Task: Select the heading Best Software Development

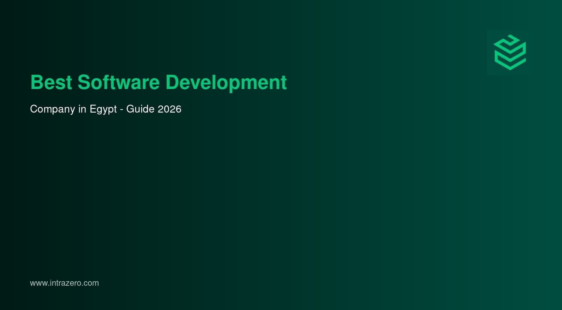Action: point(158,82)
